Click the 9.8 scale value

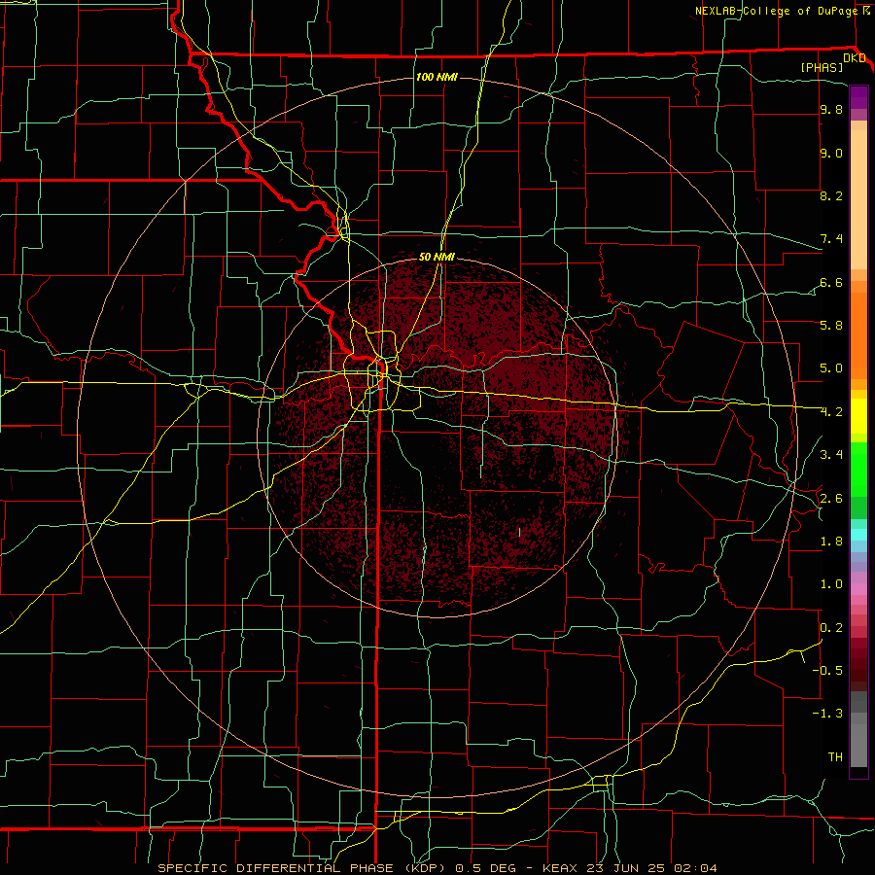click(831, 110)
